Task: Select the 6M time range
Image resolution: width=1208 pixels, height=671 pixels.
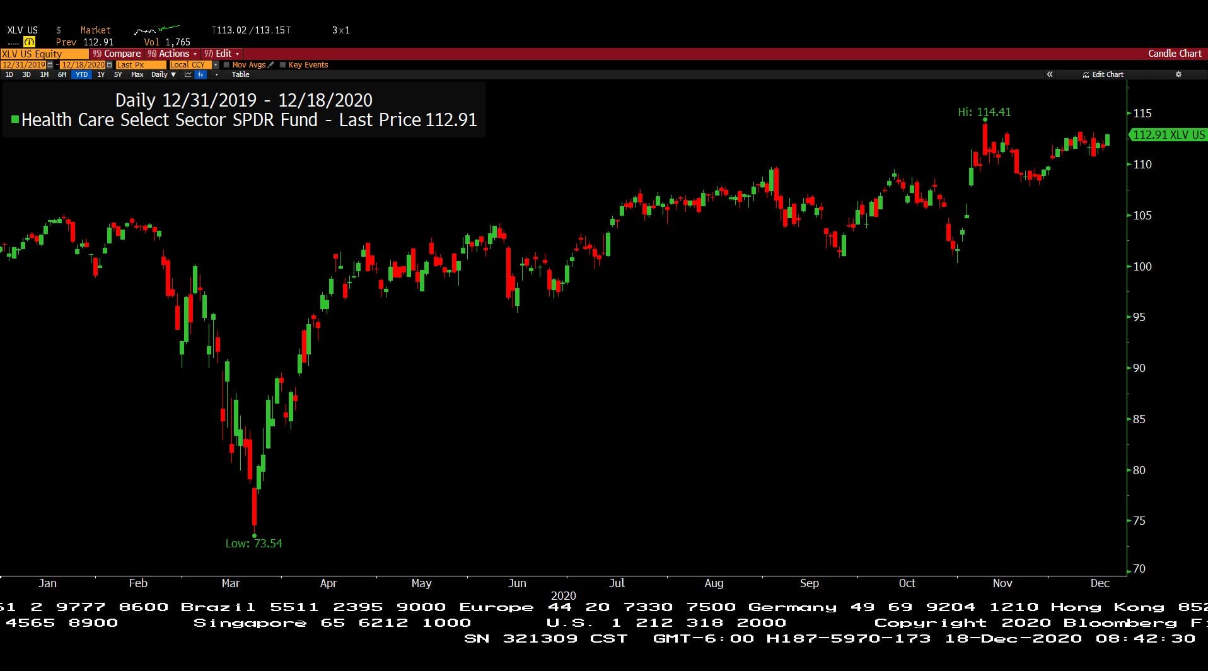Action: [x=62, y=74]
